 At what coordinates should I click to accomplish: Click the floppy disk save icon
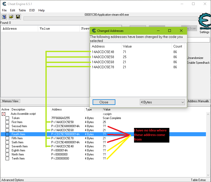[18, 17]
